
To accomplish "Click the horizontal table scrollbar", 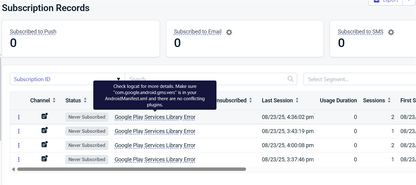I will coord(131,169).
